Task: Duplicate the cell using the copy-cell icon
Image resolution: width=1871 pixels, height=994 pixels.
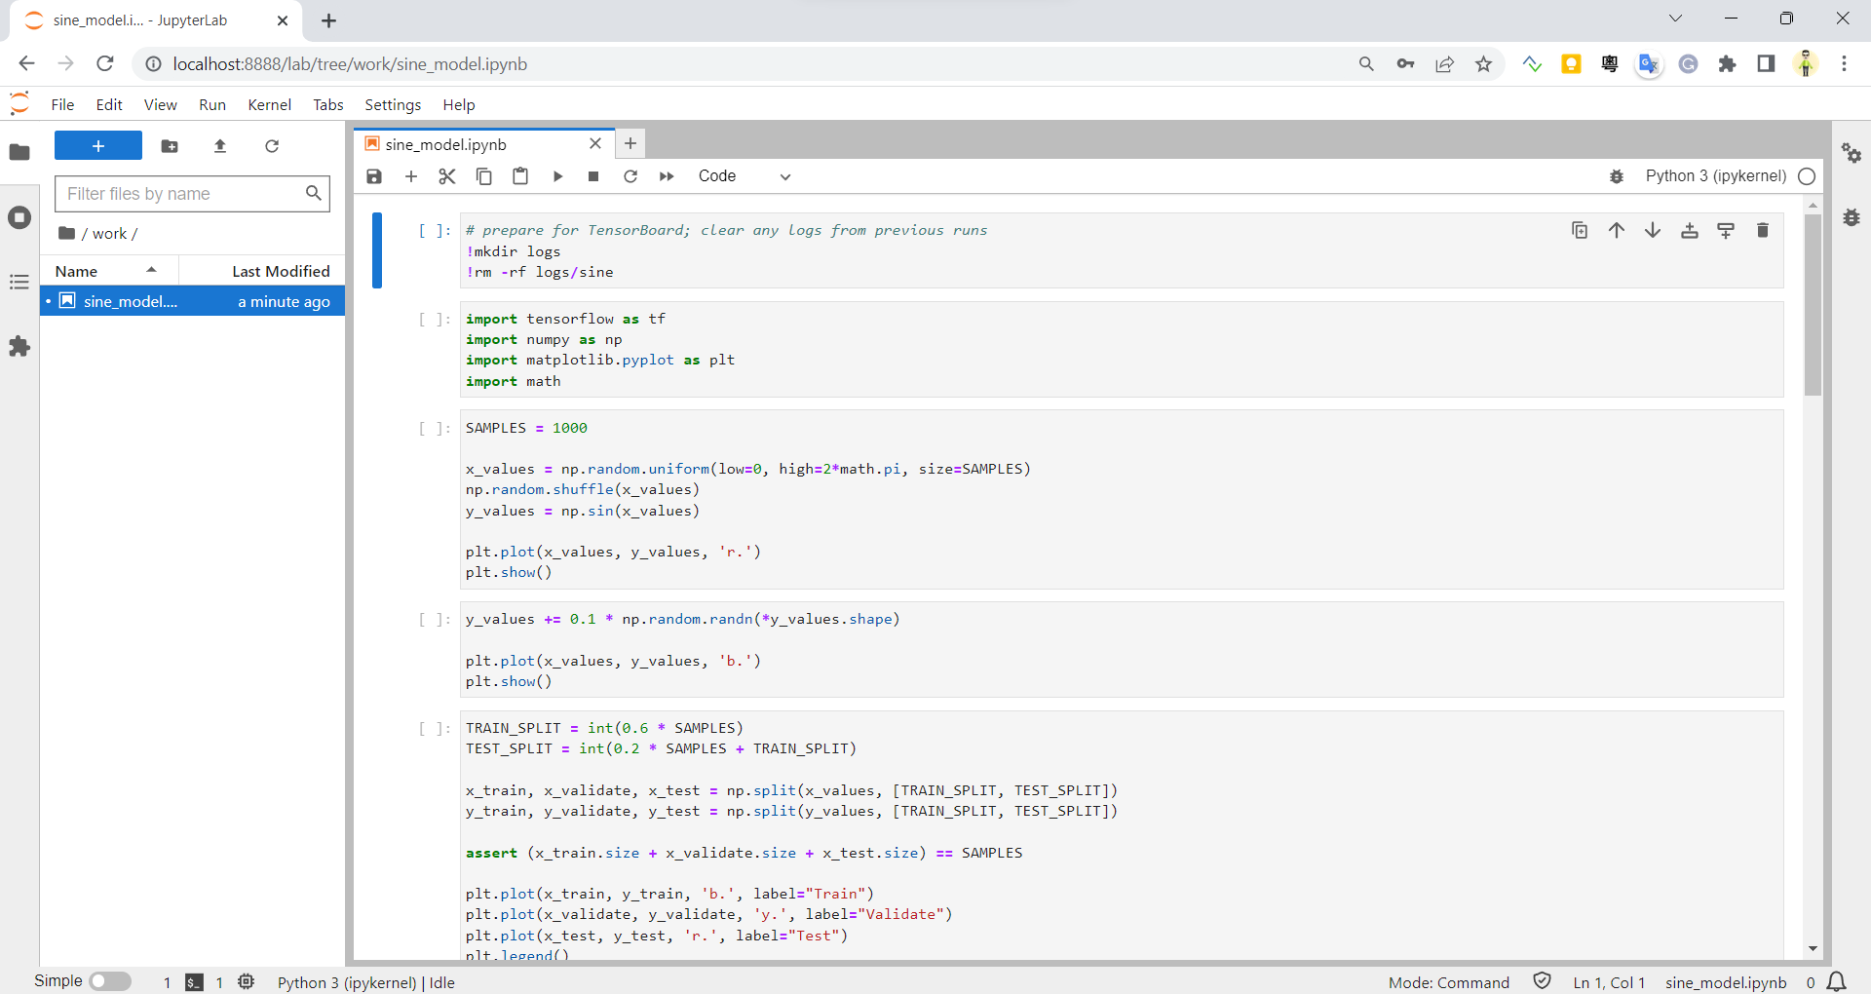Action: coord(1580,230)
